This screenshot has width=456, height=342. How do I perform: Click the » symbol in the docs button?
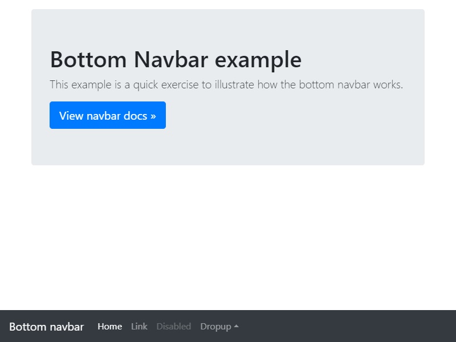click(x=153, y=116)
